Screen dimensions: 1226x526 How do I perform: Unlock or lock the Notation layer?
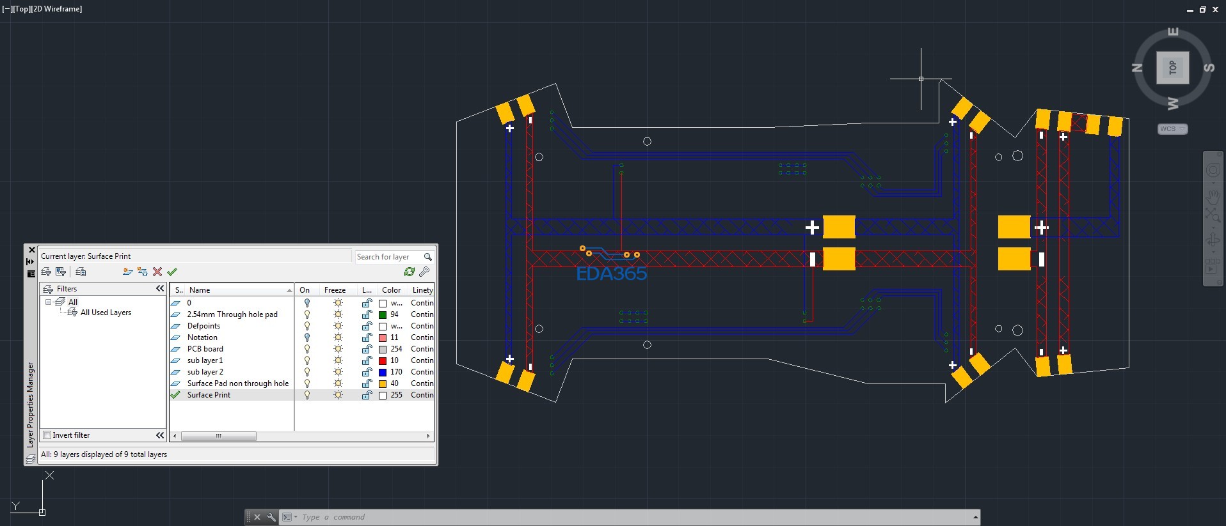(x=367, y=337)
